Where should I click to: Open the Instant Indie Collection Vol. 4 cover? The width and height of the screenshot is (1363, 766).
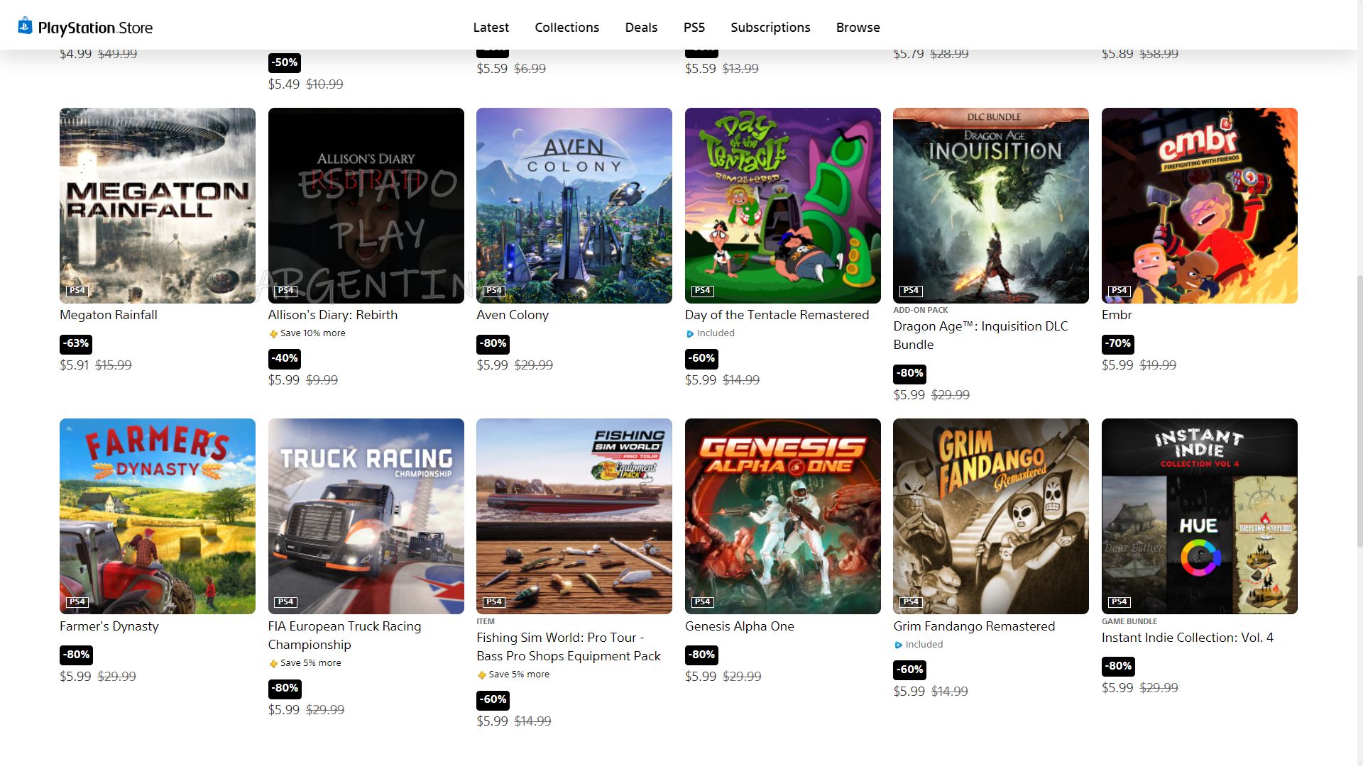1200,516
